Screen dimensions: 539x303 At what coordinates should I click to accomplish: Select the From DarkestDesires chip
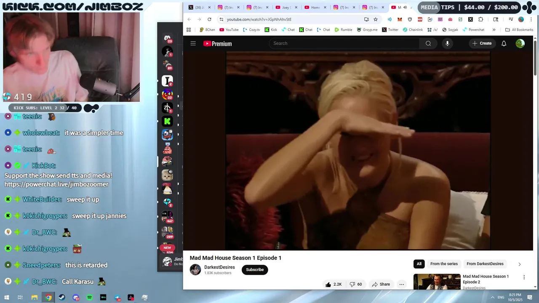pos(485,264)
